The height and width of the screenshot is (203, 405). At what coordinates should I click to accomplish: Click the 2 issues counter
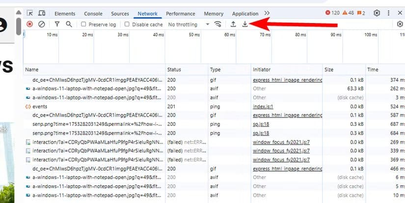(x=361, y=13)
